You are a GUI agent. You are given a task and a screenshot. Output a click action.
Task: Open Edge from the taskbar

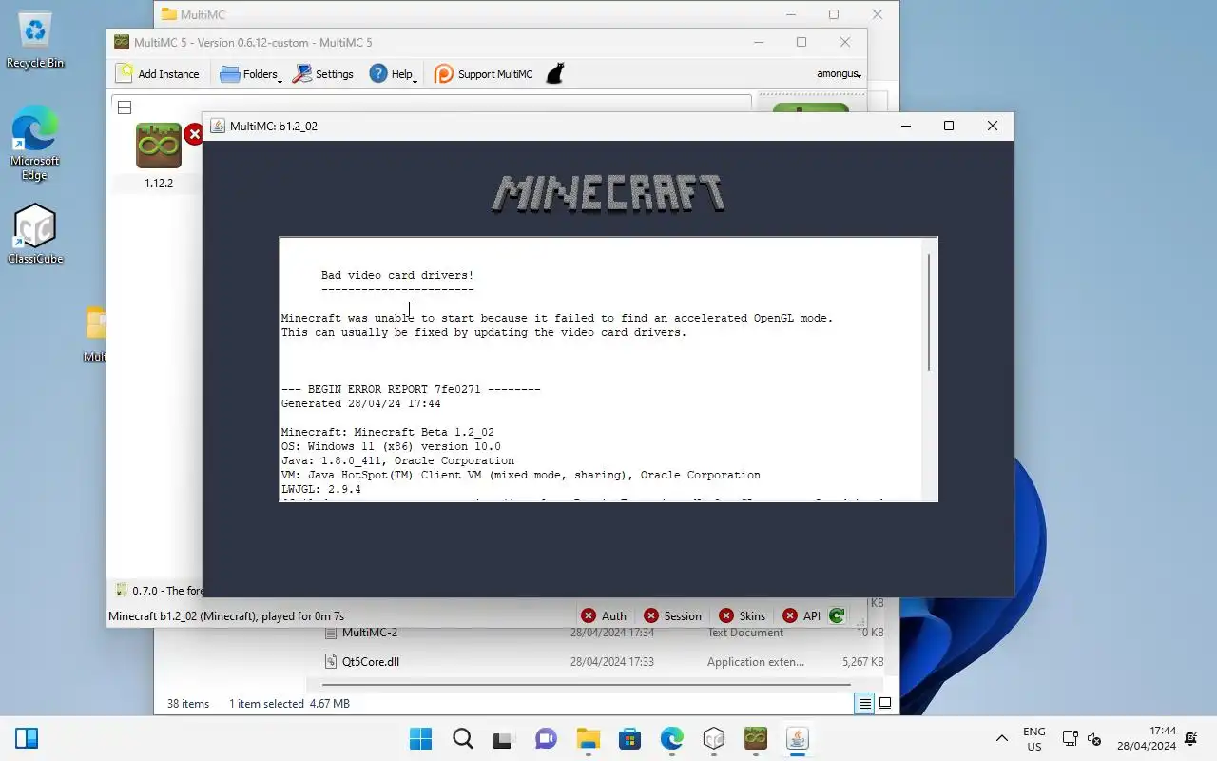click(x=672, y=738)
